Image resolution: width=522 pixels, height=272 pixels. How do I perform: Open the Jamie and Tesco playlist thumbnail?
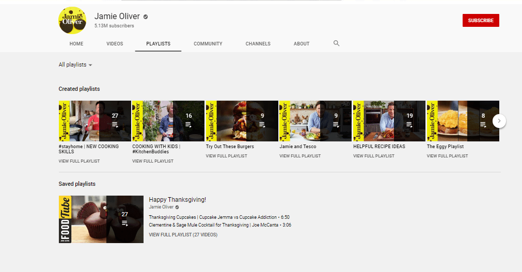(315, 121)
